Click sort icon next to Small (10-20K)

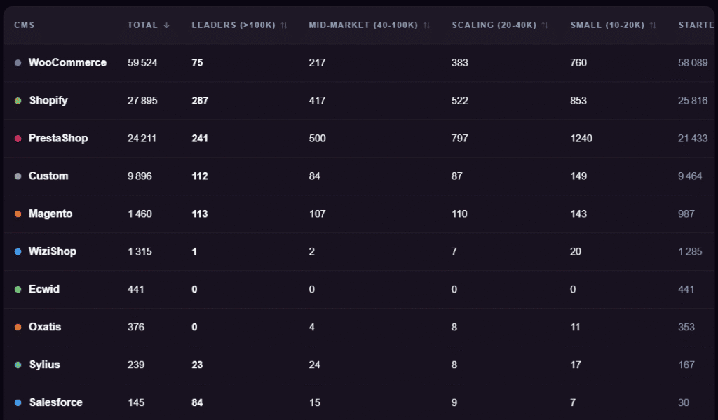pyautogui.click(x=653, y=25)
